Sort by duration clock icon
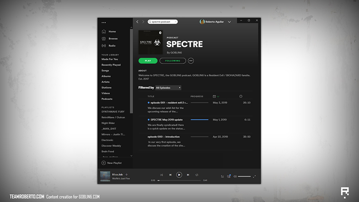This screenshot has width=359, height=202. pyautogui.click(x=241, y=96)
